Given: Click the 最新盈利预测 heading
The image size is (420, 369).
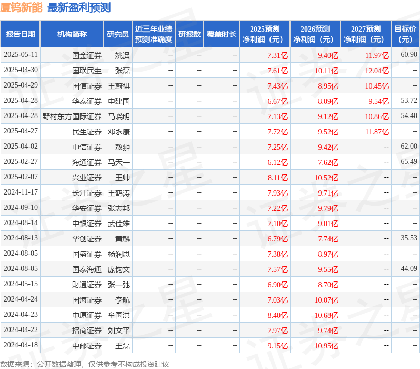Looking at the screenshot, I should pos(79,7).
